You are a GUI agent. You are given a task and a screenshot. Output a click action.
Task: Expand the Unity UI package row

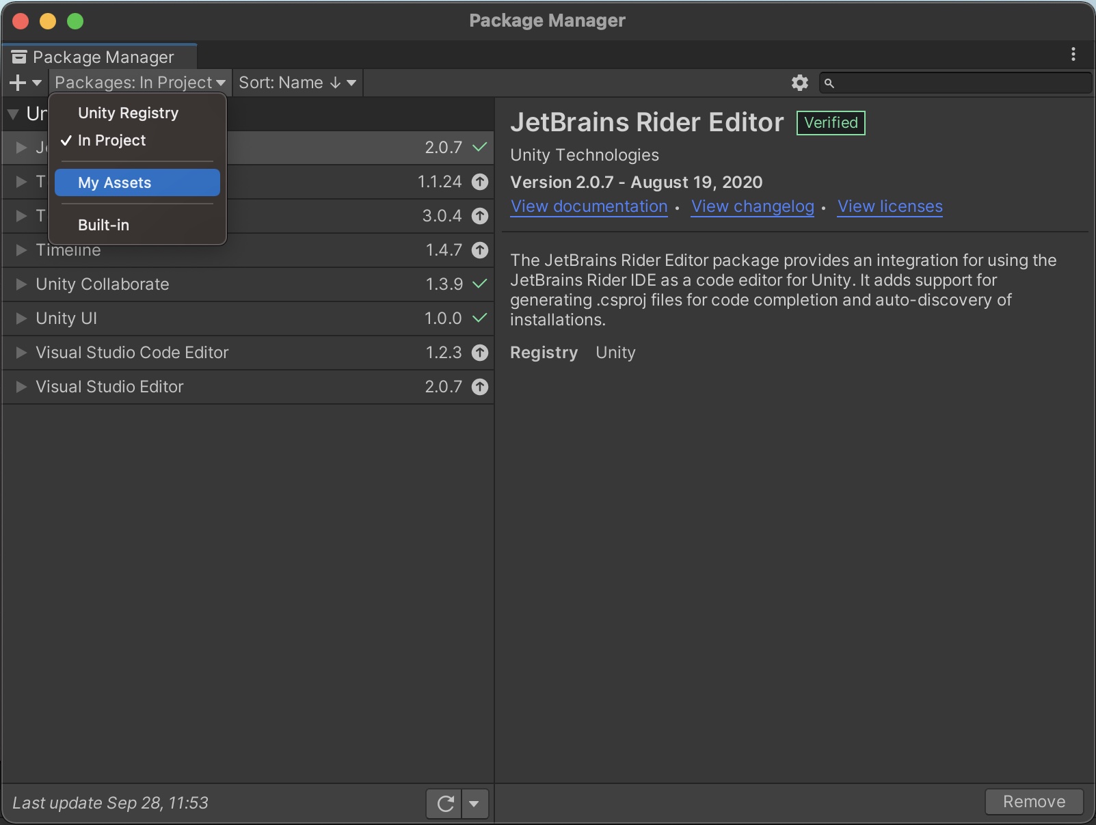[x=21, y=319]
